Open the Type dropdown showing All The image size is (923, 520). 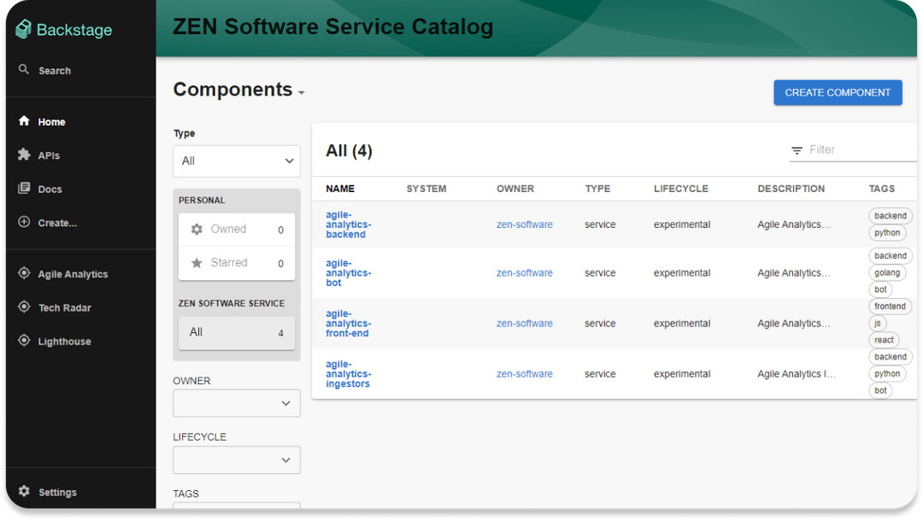click(236, 161)
